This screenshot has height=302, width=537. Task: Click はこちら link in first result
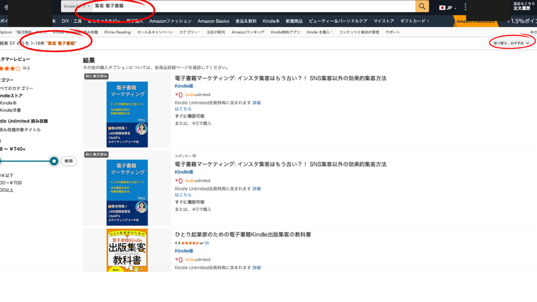183,109
